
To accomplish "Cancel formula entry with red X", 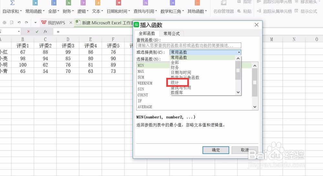I will [x=28, y=32].
